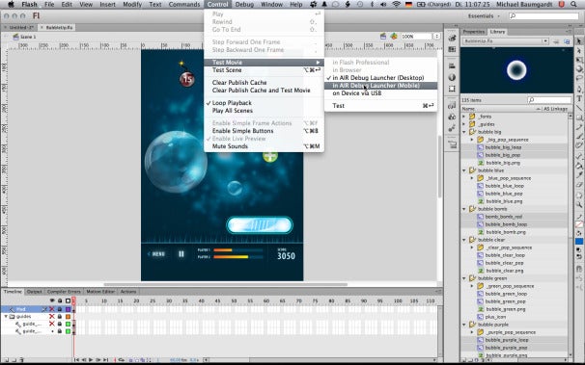The width and height of the screenshot is (585, 365).
Task: Select the Selection arrow tool
Action: (x=578, y=41)
